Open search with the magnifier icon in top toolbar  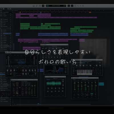(x=78, y=6)
